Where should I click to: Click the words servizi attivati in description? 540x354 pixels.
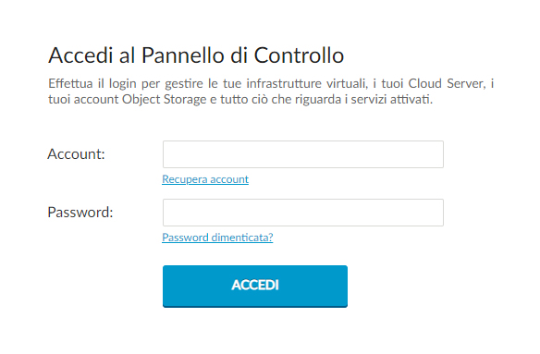[391, 100]
